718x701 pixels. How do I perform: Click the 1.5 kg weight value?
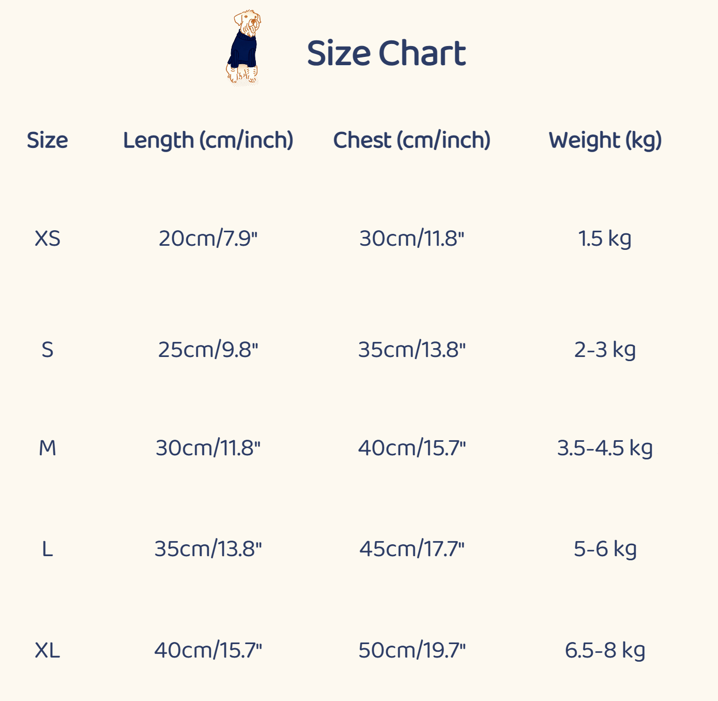(605, 238)
